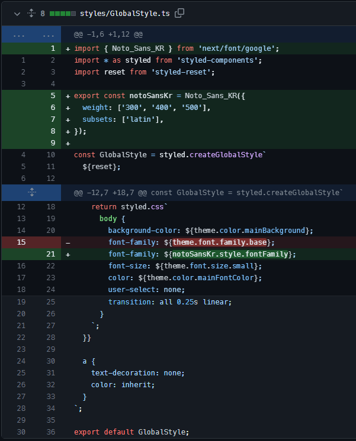The height and width of the screenshot is (441, 356).
Task: Copy file path styles/GlobalStyle.ts icon
Action: [179, 13]
